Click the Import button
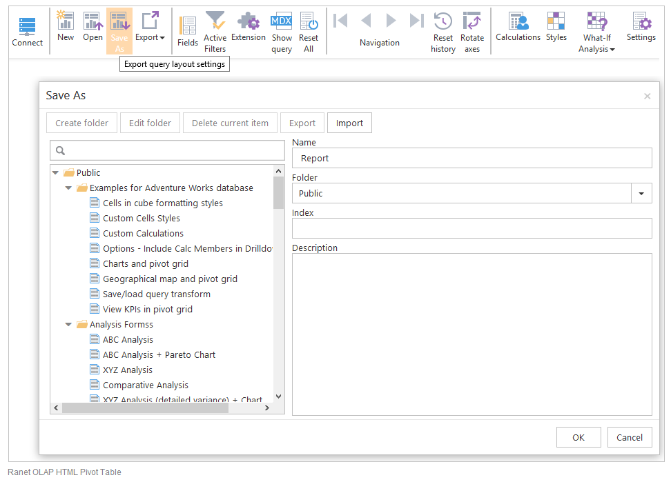The width and height of the screenshot is (671, 482). 349,123
